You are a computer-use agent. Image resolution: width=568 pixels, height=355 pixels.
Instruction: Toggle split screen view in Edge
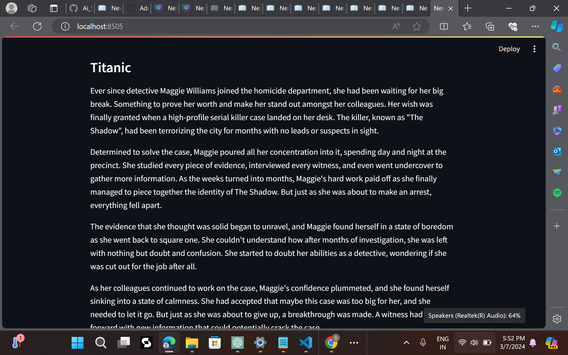tap(443, 26)
